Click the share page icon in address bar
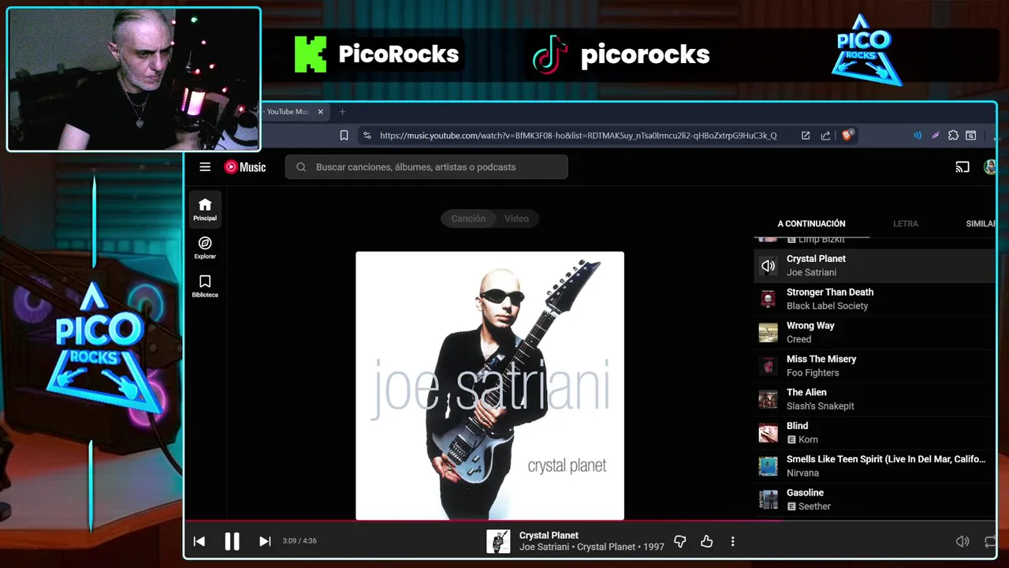 pos(825,136)
